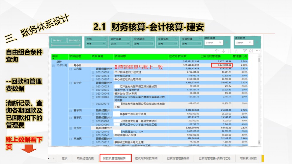The image size is (292, 164).
Task: Open the 应收账款回款明细 tab
Action: click(x=146, y=158)
